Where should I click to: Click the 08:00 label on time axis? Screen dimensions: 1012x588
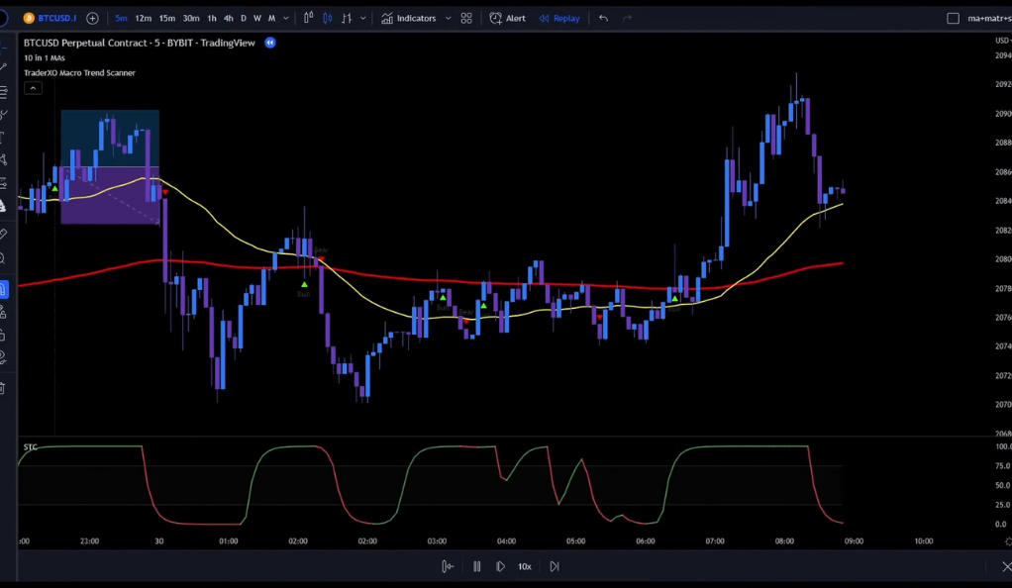(784, 540)
